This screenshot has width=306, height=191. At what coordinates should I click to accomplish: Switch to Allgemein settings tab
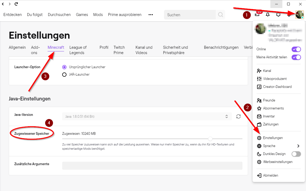17,47
